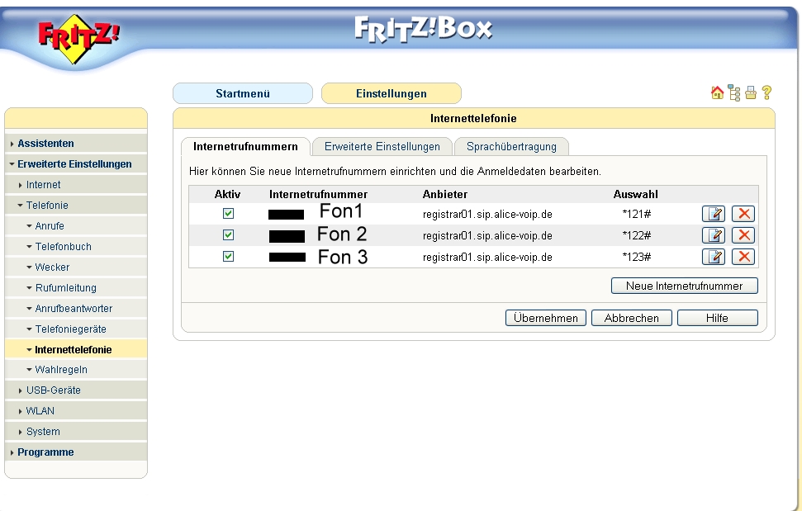Click the home icon in top-right toolbar
The image size is (802, 511).
(x=718, y=93)
